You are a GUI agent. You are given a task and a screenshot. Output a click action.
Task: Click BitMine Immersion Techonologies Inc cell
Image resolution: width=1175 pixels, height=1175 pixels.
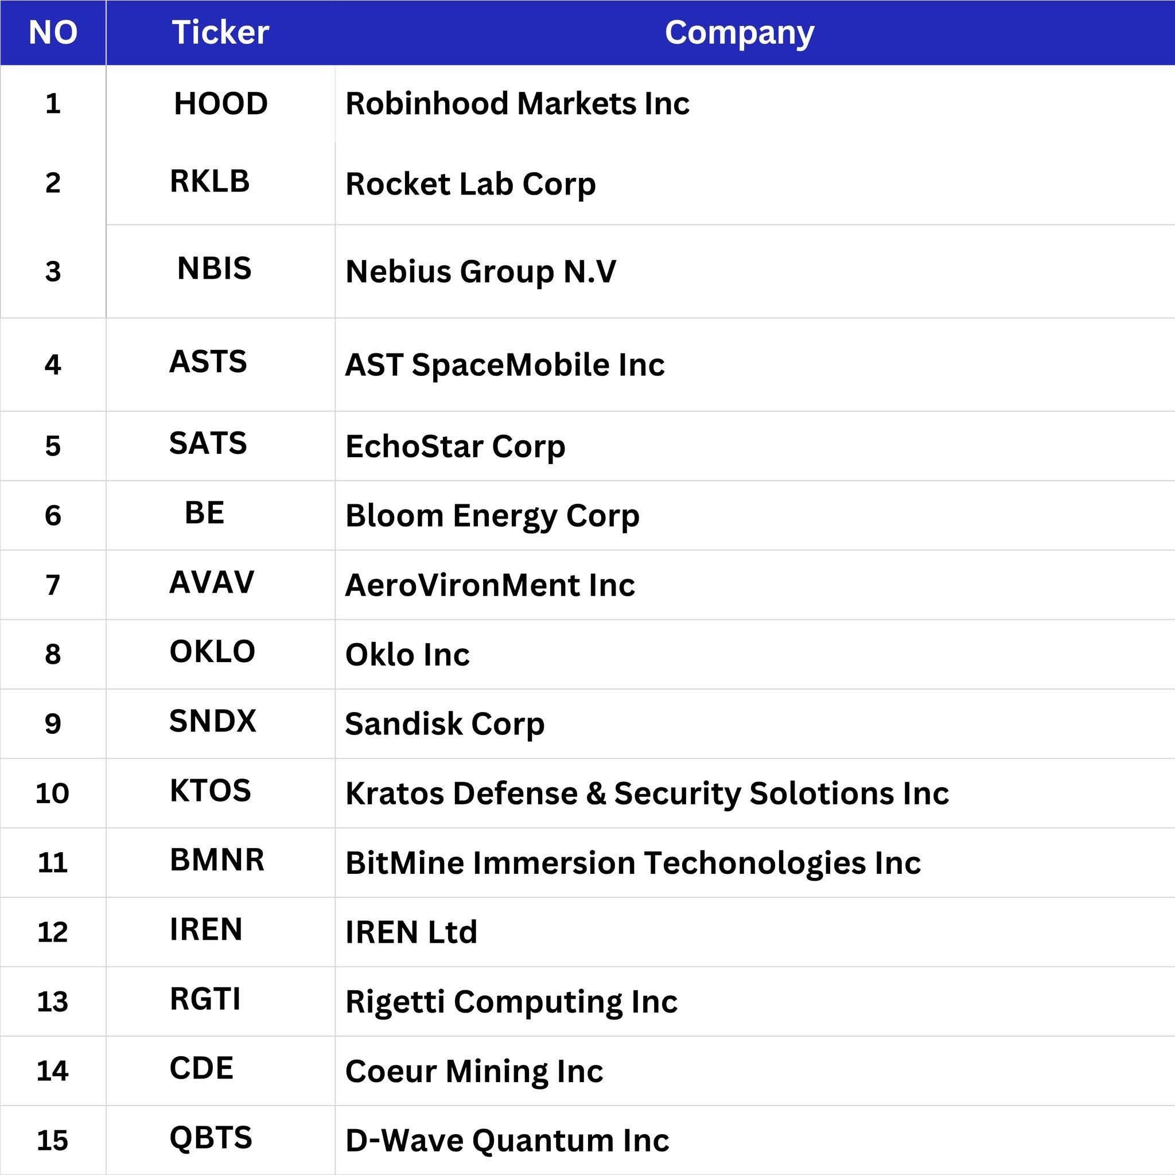(632, 862)
